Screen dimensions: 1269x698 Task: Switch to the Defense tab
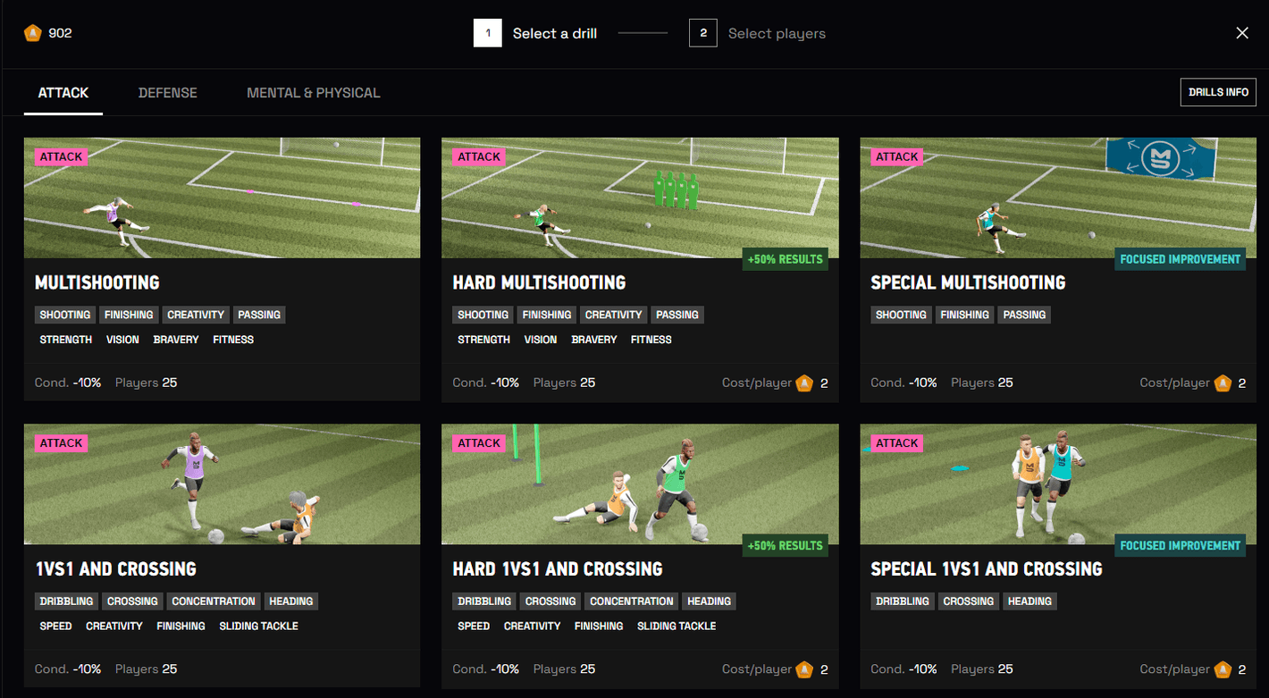(x=167, y=93)
